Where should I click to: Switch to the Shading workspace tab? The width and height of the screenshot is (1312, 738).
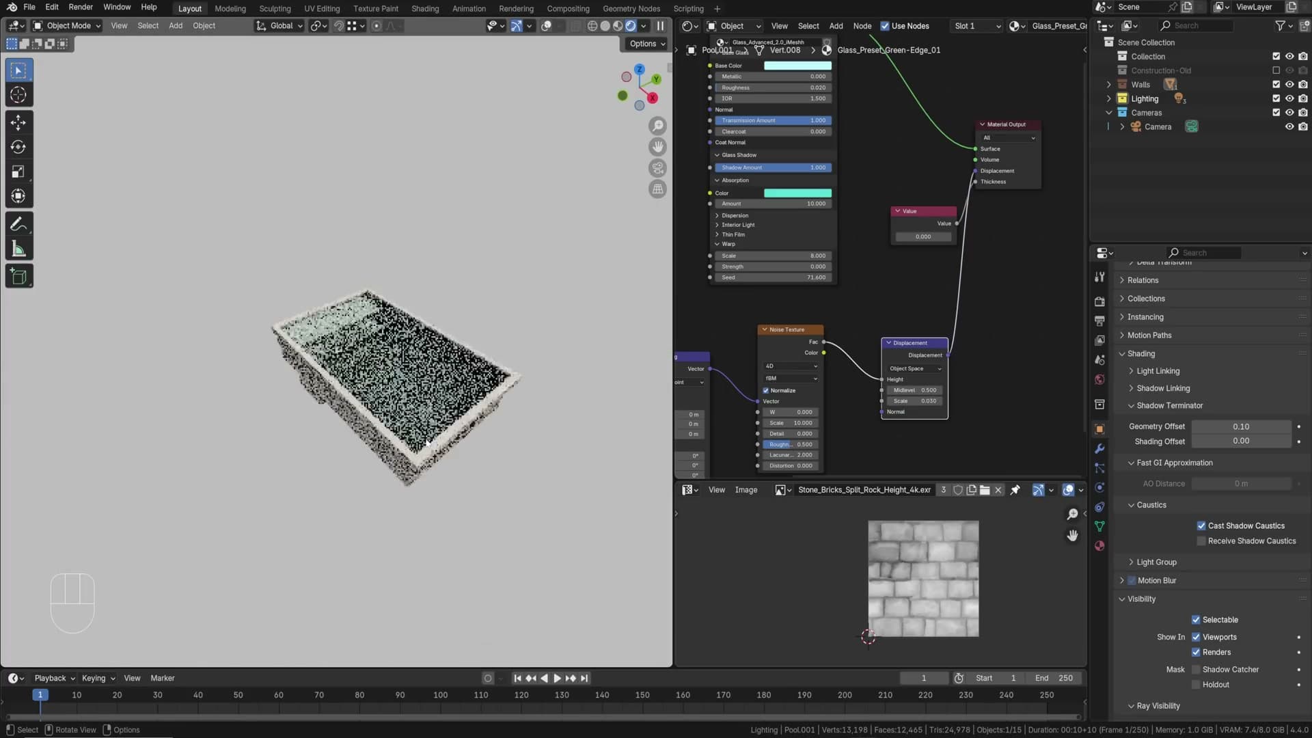425,8
